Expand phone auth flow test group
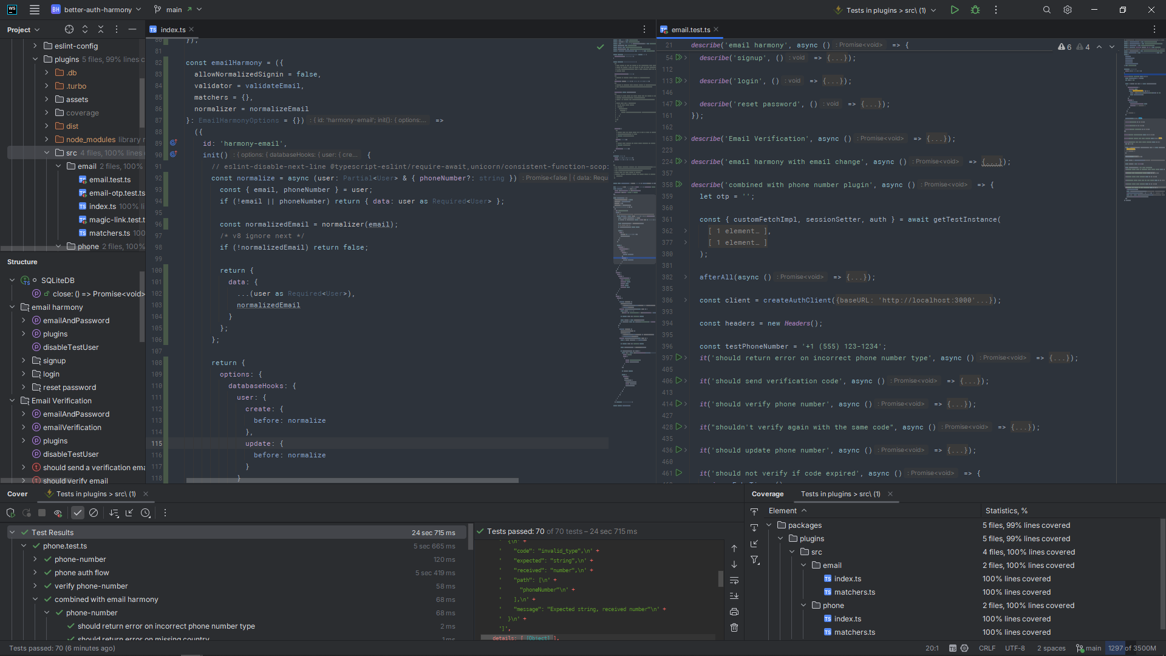 click(35, 572)
